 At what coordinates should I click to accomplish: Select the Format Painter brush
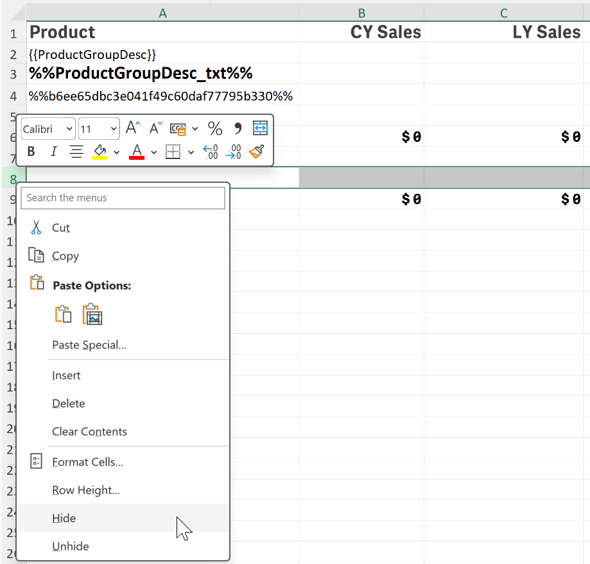pyautogui.click(x=257, y=151)
